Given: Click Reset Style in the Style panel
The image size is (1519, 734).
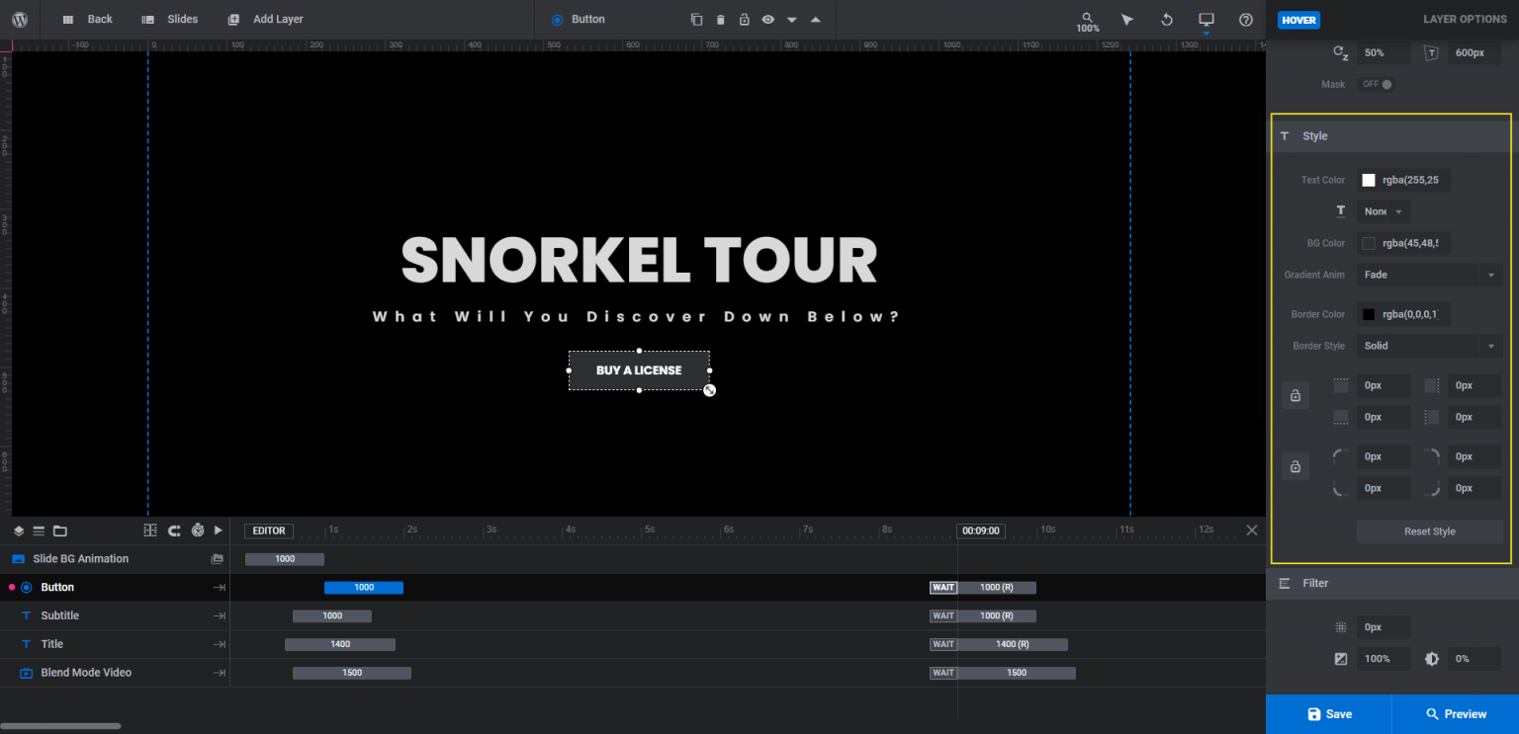Looking at the screenshot, I should tap(1429, 530).
